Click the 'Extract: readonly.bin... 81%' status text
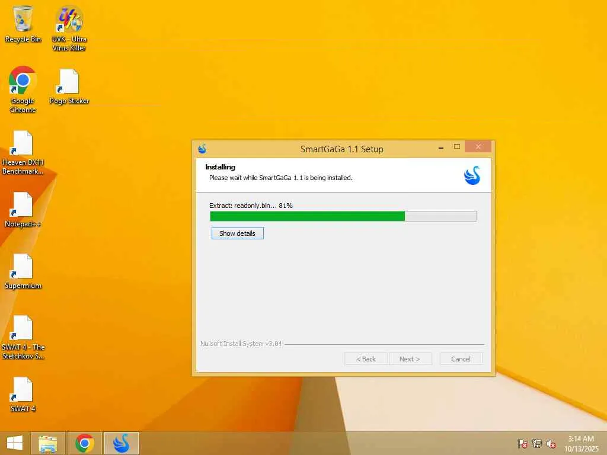The width and height of the screenshot is (607, 455). click(251, 206)
